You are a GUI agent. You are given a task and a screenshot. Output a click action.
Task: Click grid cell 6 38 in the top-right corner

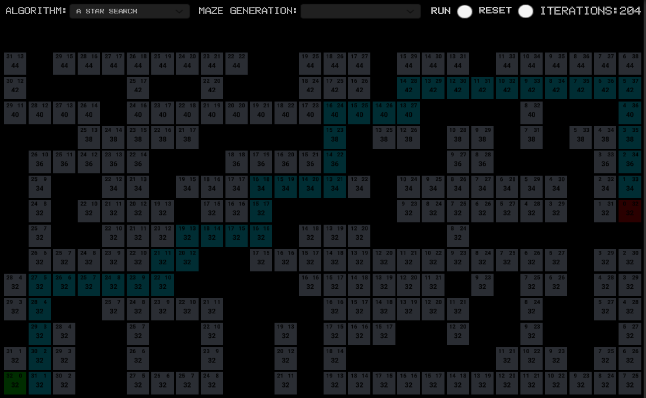(x=630, y=64)
